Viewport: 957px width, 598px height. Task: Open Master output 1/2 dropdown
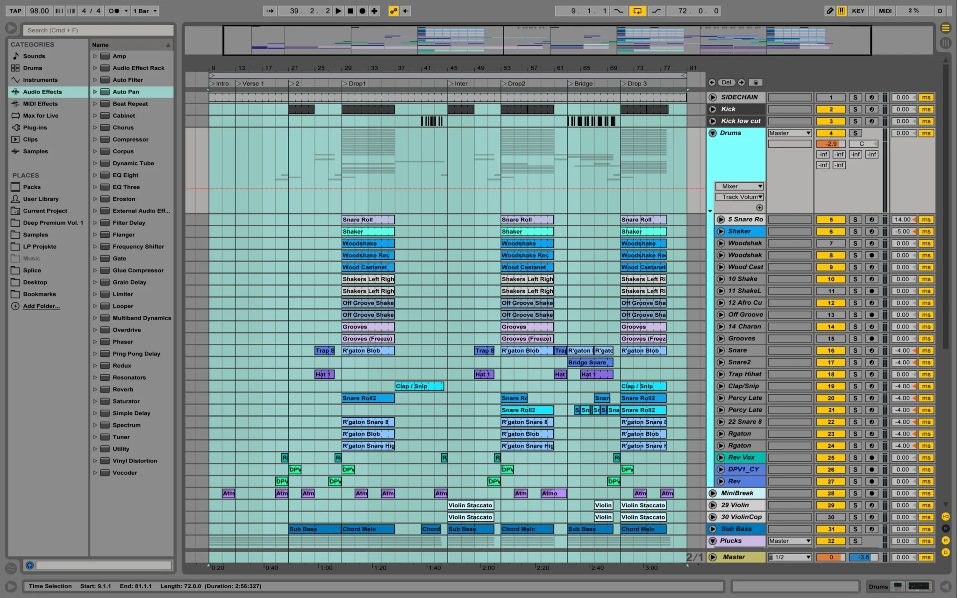(790, 557)
